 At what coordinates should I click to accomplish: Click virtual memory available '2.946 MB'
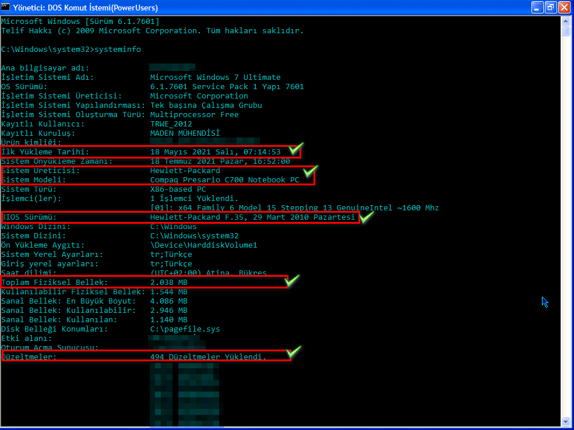[169, 311]
